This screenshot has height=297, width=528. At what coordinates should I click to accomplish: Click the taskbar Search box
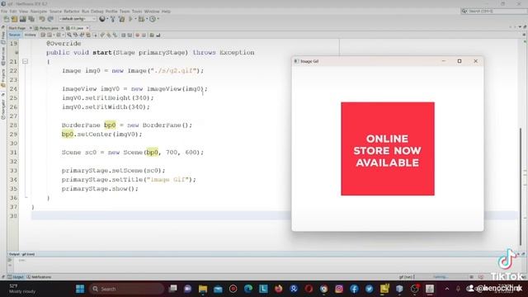[x=126, y=289]
